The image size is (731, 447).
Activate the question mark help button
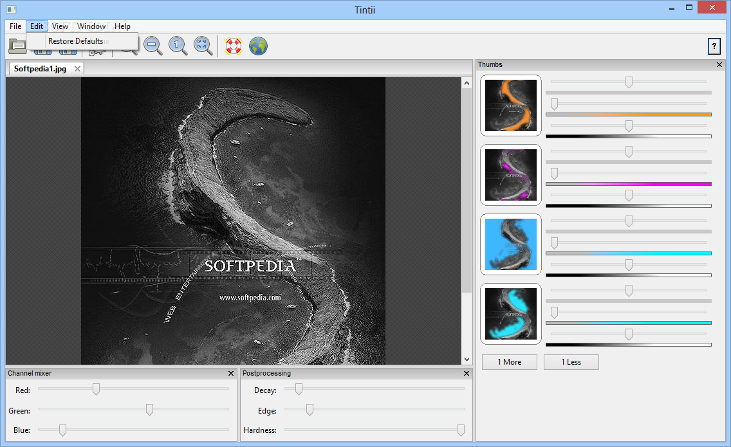(x=714, y=46)
